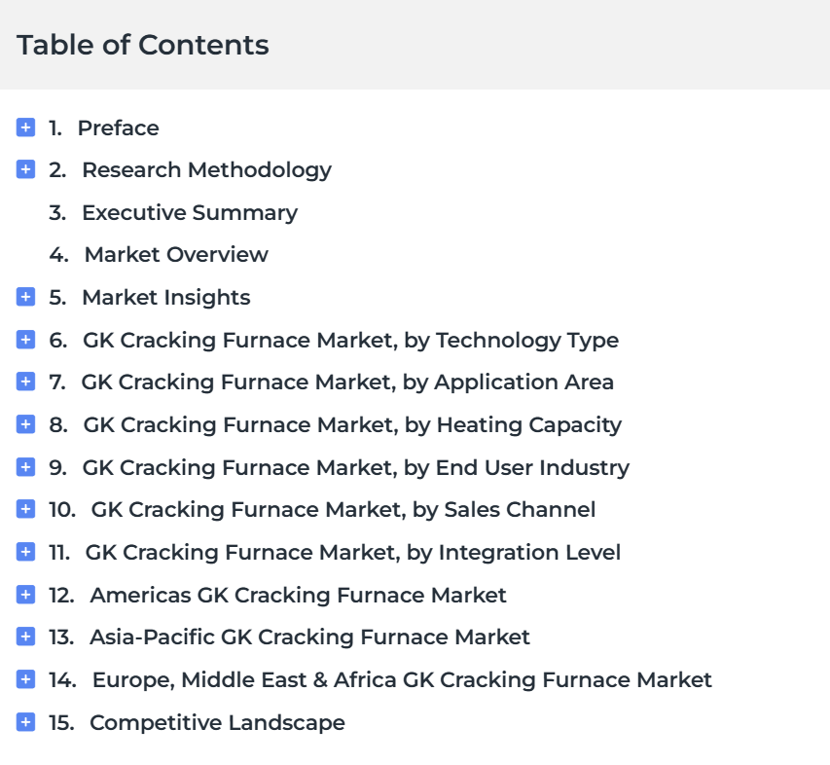Expand the Preface section plus icon

(25, 127)
